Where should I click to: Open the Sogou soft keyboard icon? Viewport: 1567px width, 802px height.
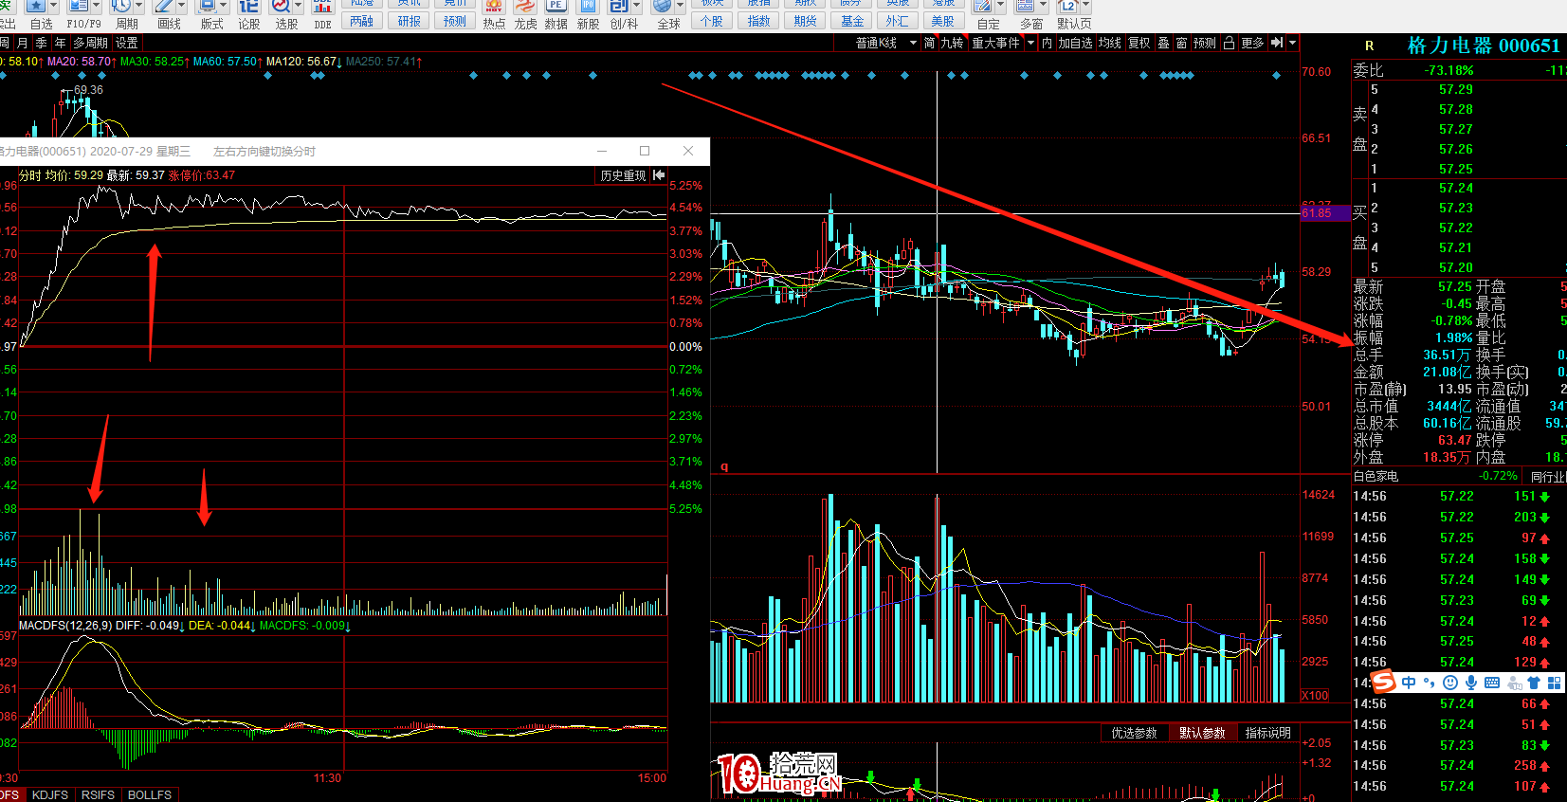pos(1492,683)
